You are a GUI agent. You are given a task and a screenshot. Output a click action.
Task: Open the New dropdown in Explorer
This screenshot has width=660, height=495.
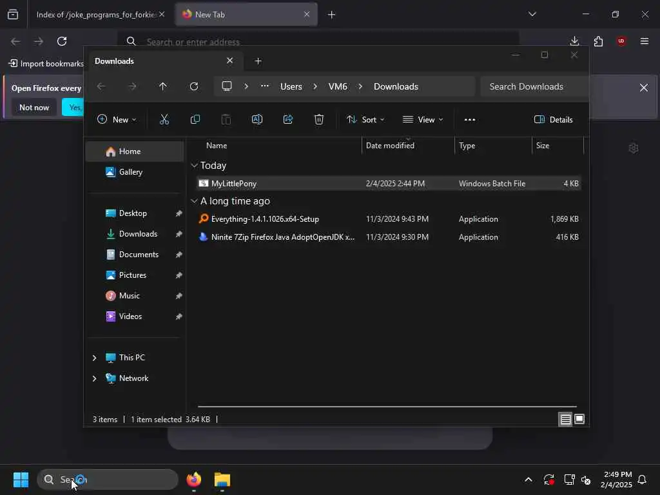(x=117, y=119)
